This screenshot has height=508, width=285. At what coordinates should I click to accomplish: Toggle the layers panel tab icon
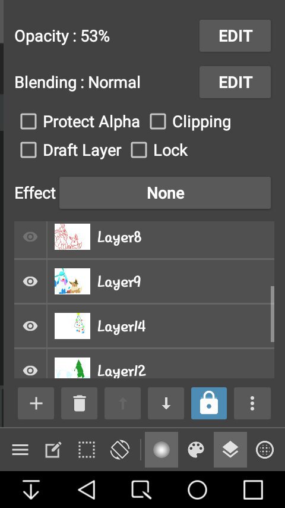(x=230, y=450)
